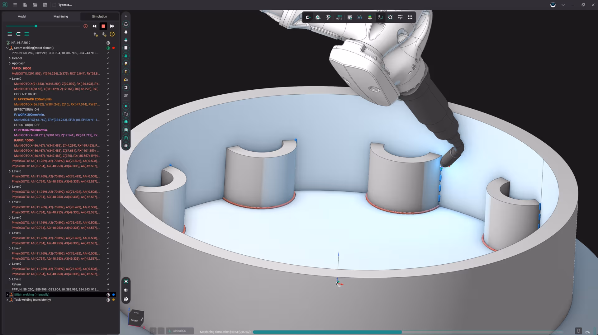Open the settings gear in top toolbar
Image resolution: width=598 pixels, height=335 pixels.
(x=390, y=17)
